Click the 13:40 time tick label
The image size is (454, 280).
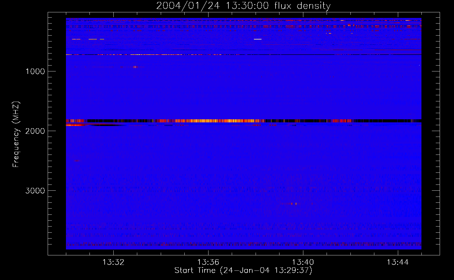[x=303, y=262]
